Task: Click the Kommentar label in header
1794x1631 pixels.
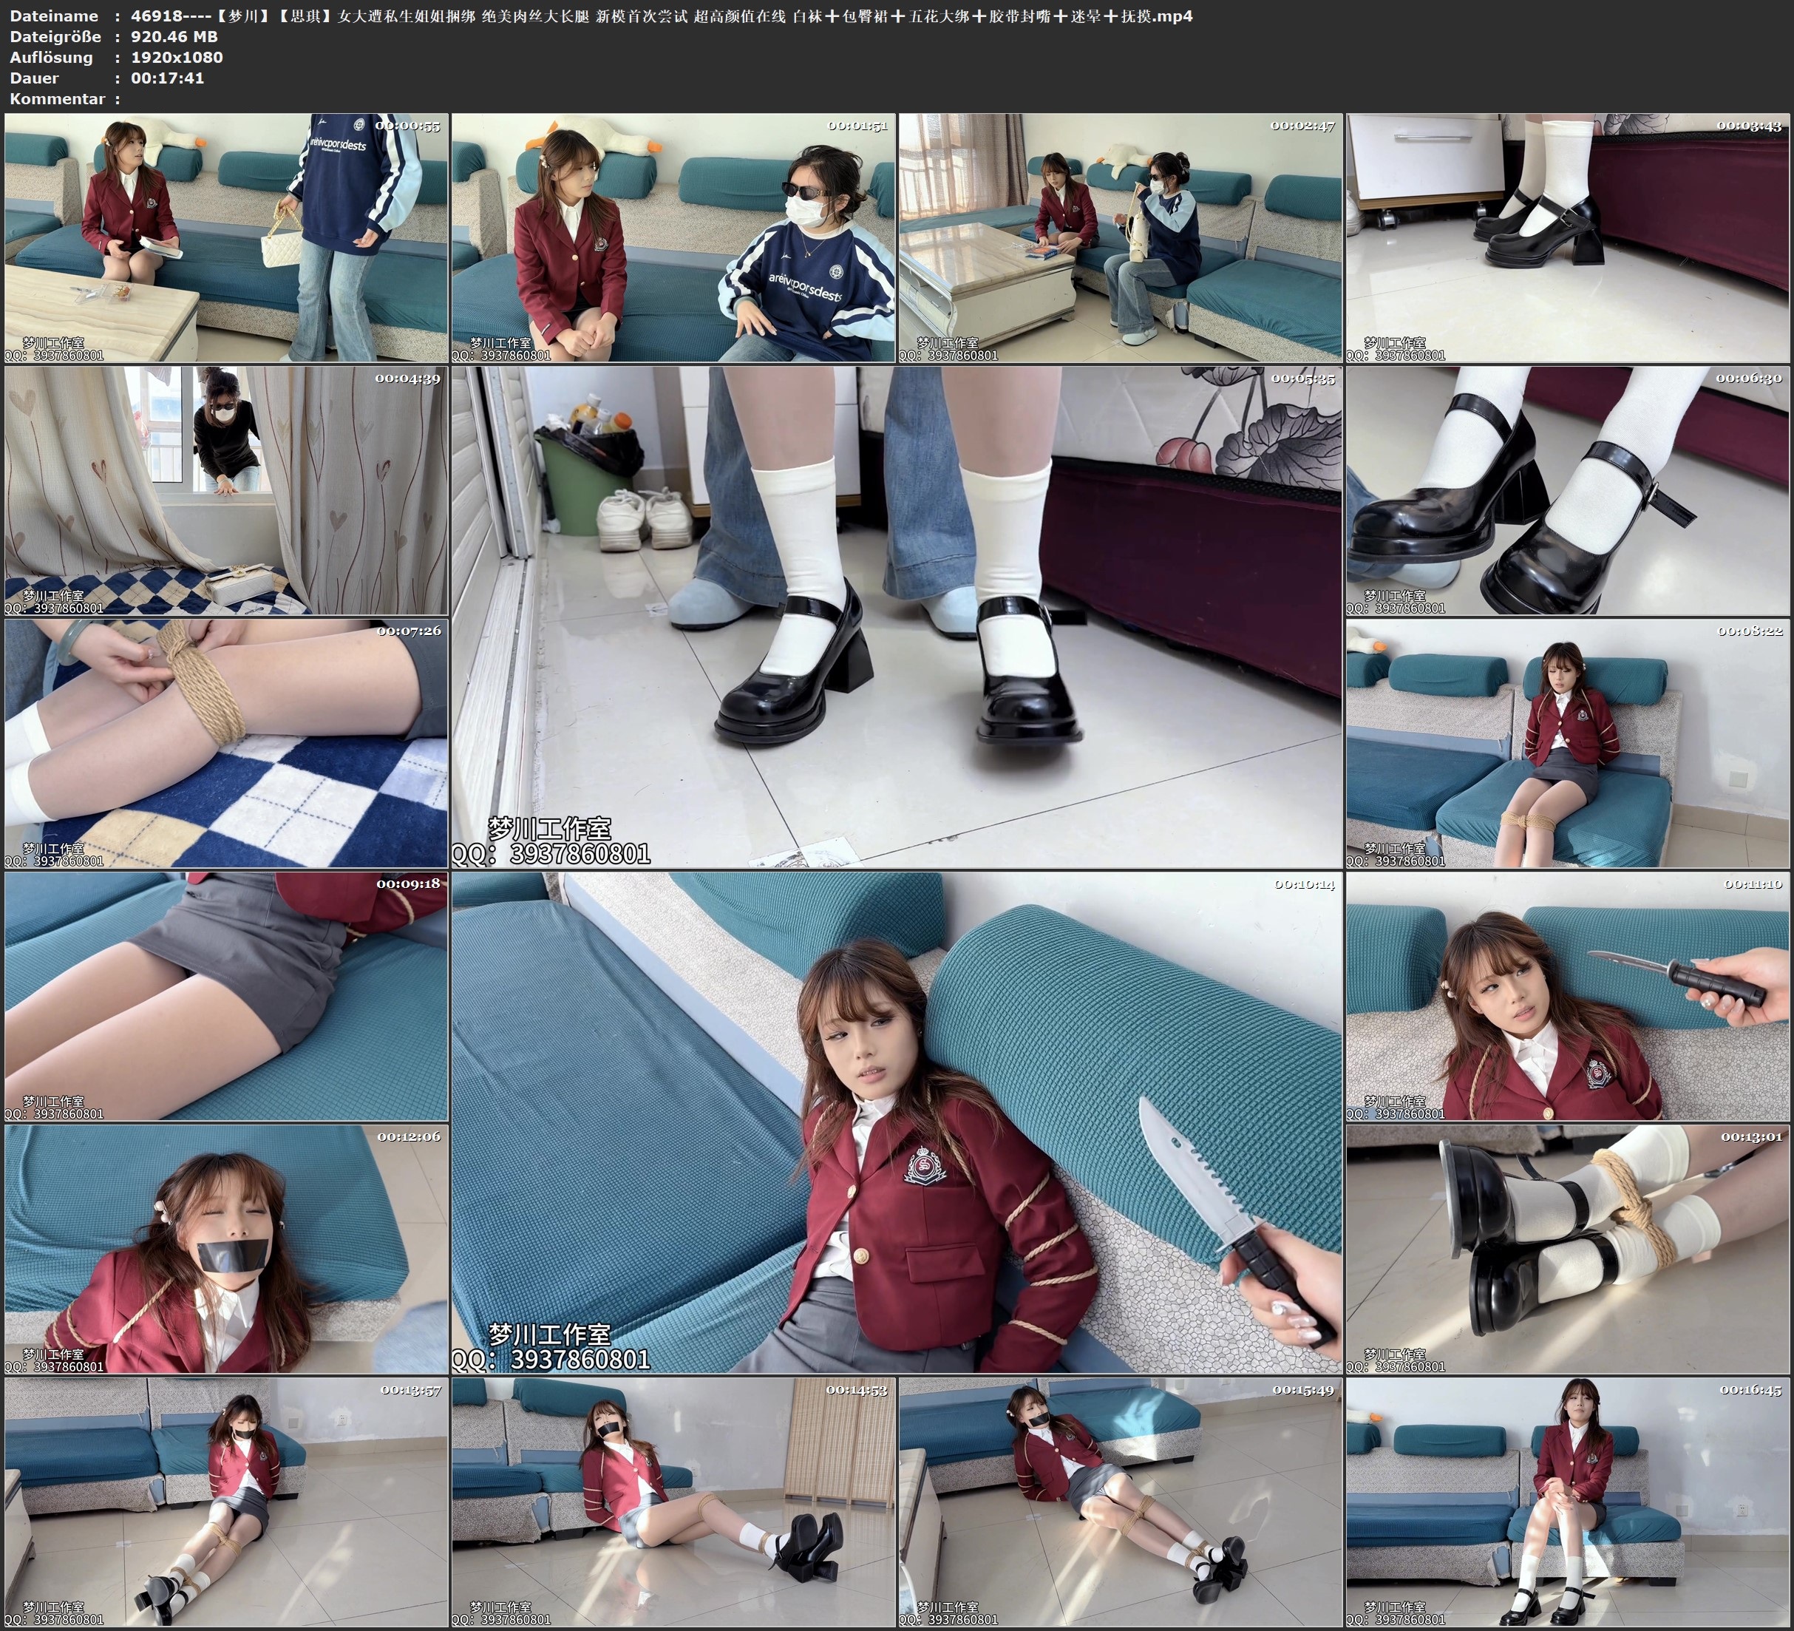Action: (58, 99)
